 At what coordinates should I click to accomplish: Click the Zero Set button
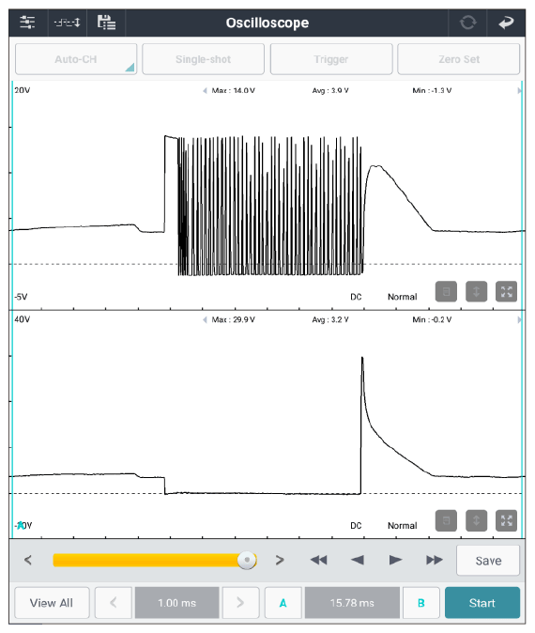point(459,59)
